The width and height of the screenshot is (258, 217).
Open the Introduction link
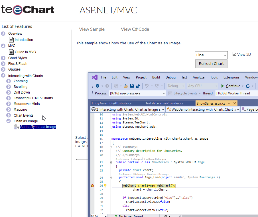point(24,40)
